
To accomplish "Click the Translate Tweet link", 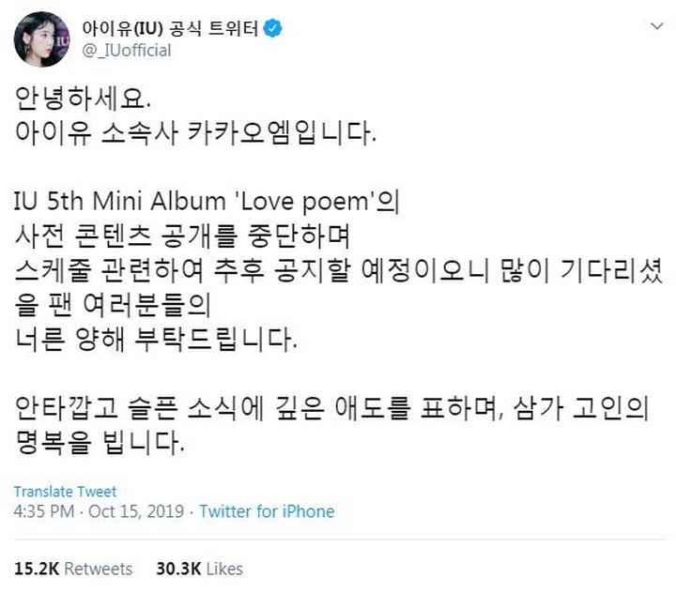I will point(65,492).
